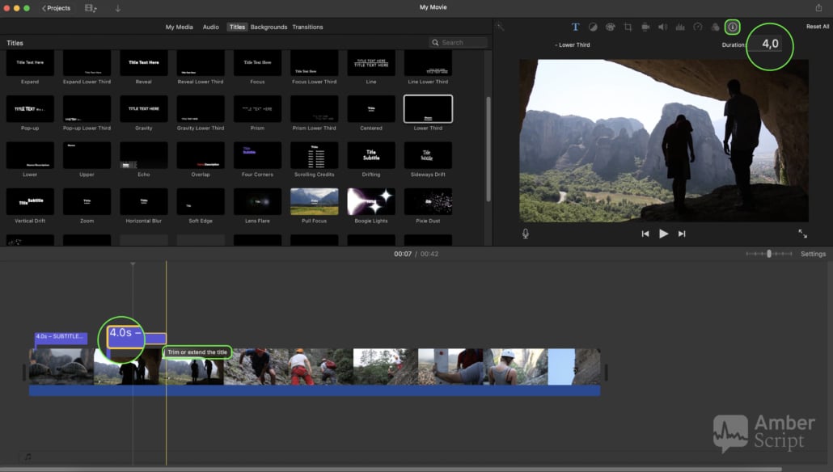The height and width of the screenshot is (472, 833).
Task: Click the Reset All button
Action: [x=817, y=27]
